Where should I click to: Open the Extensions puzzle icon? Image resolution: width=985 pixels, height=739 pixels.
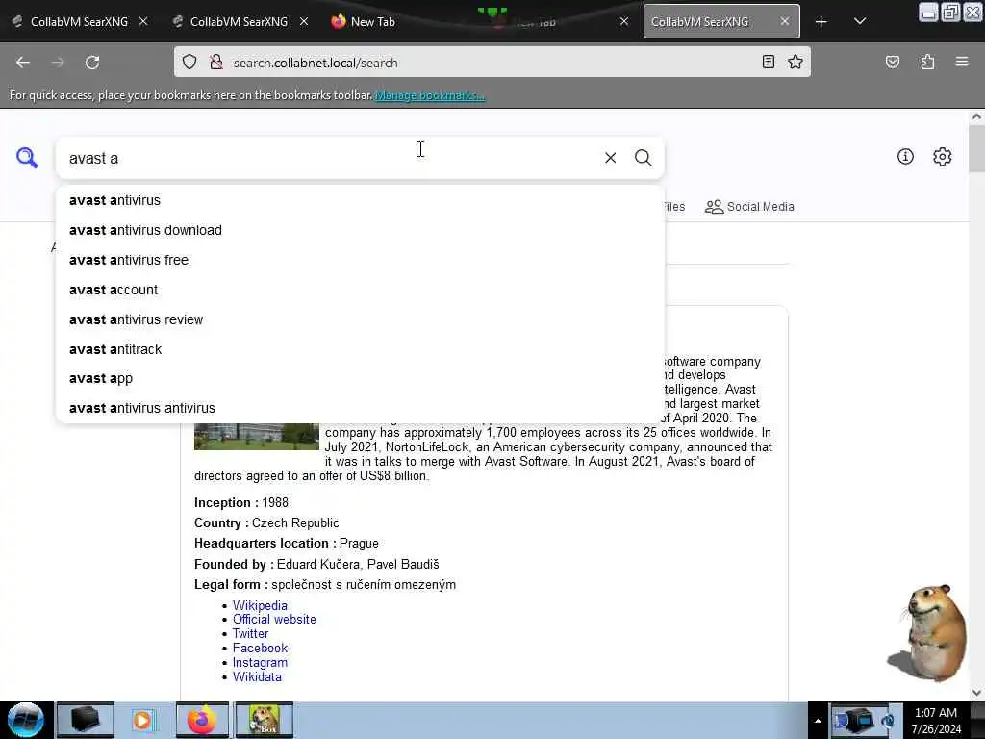pos(927,62)
